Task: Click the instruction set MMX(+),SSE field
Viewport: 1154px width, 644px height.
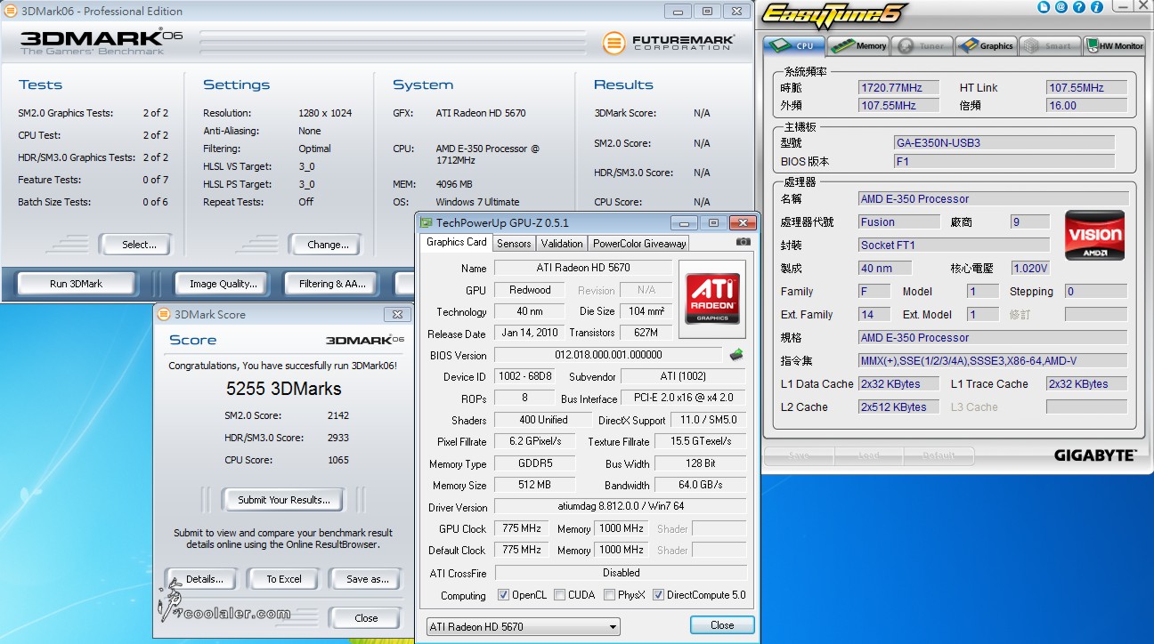Action: 993,360
